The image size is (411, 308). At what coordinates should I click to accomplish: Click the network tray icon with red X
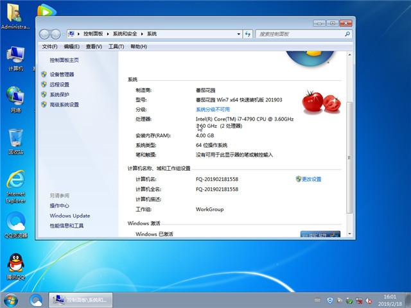(x=359, y=300)
